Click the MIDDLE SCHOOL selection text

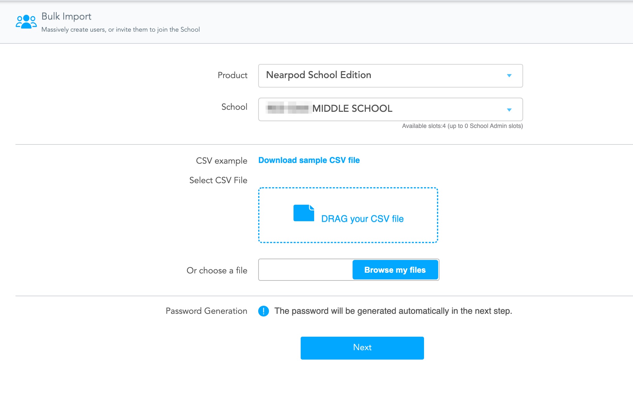[x=352, y=109]
